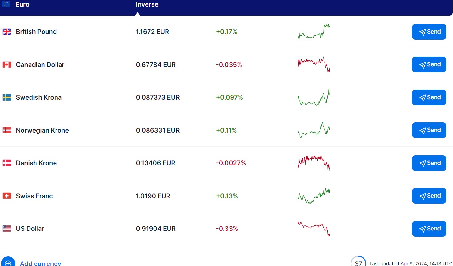Click the Swedish Krona sparkline chart

(314, 97)
